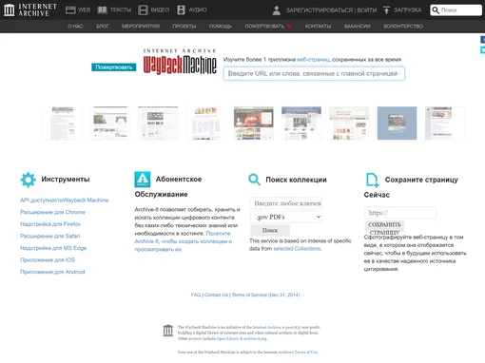
Task: Open the fifth archived site thumbnail
Action: (254, 124)
